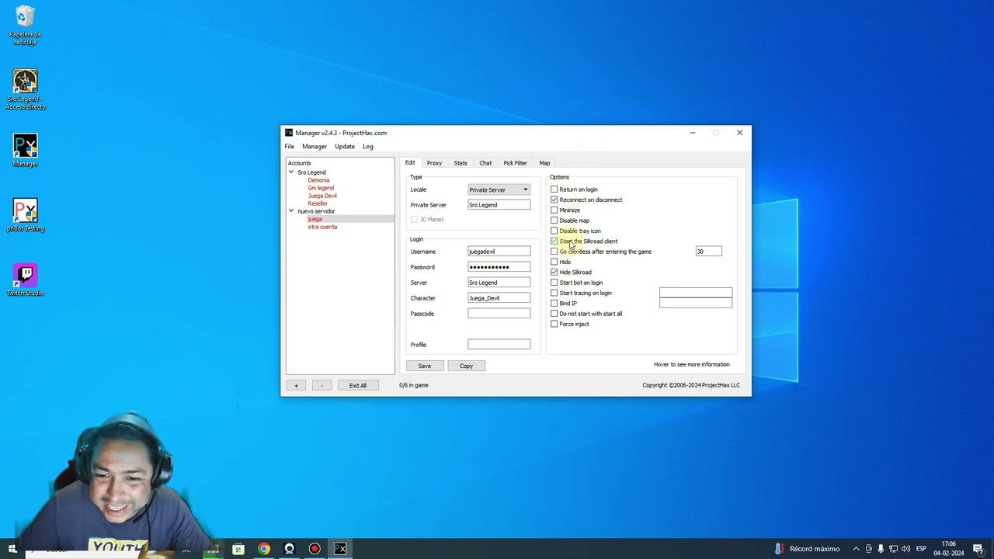The height and width of the screenshot is (559, 994).
Task: Open the Locale Private Server dropdown
Action: click(x=499, y=189)
